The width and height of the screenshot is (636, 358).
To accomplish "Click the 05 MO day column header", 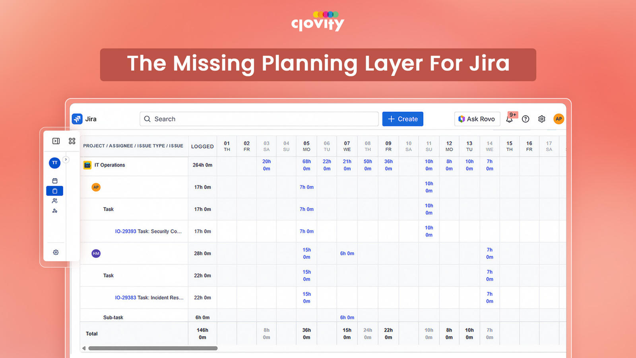I will click(306, 146).
